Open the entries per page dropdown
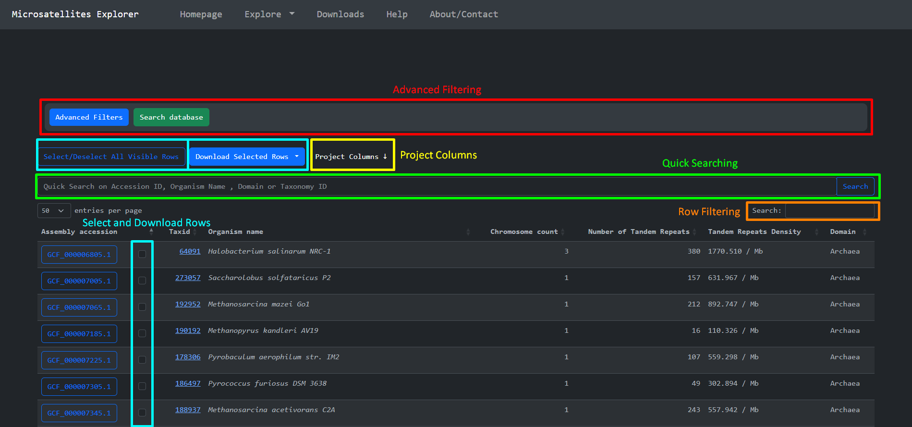This screenshot has height=427, width=912. pos(54,211)
